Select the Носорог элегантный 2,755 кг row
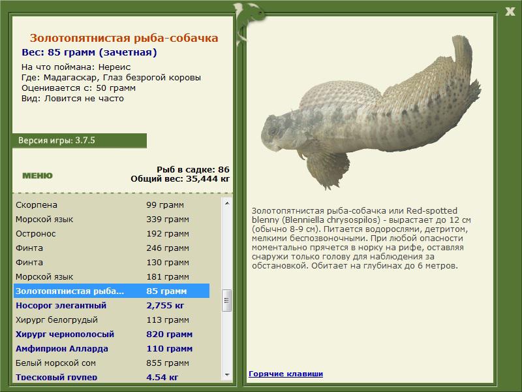This screenshot has height=392, width=522. coord(112,305)
